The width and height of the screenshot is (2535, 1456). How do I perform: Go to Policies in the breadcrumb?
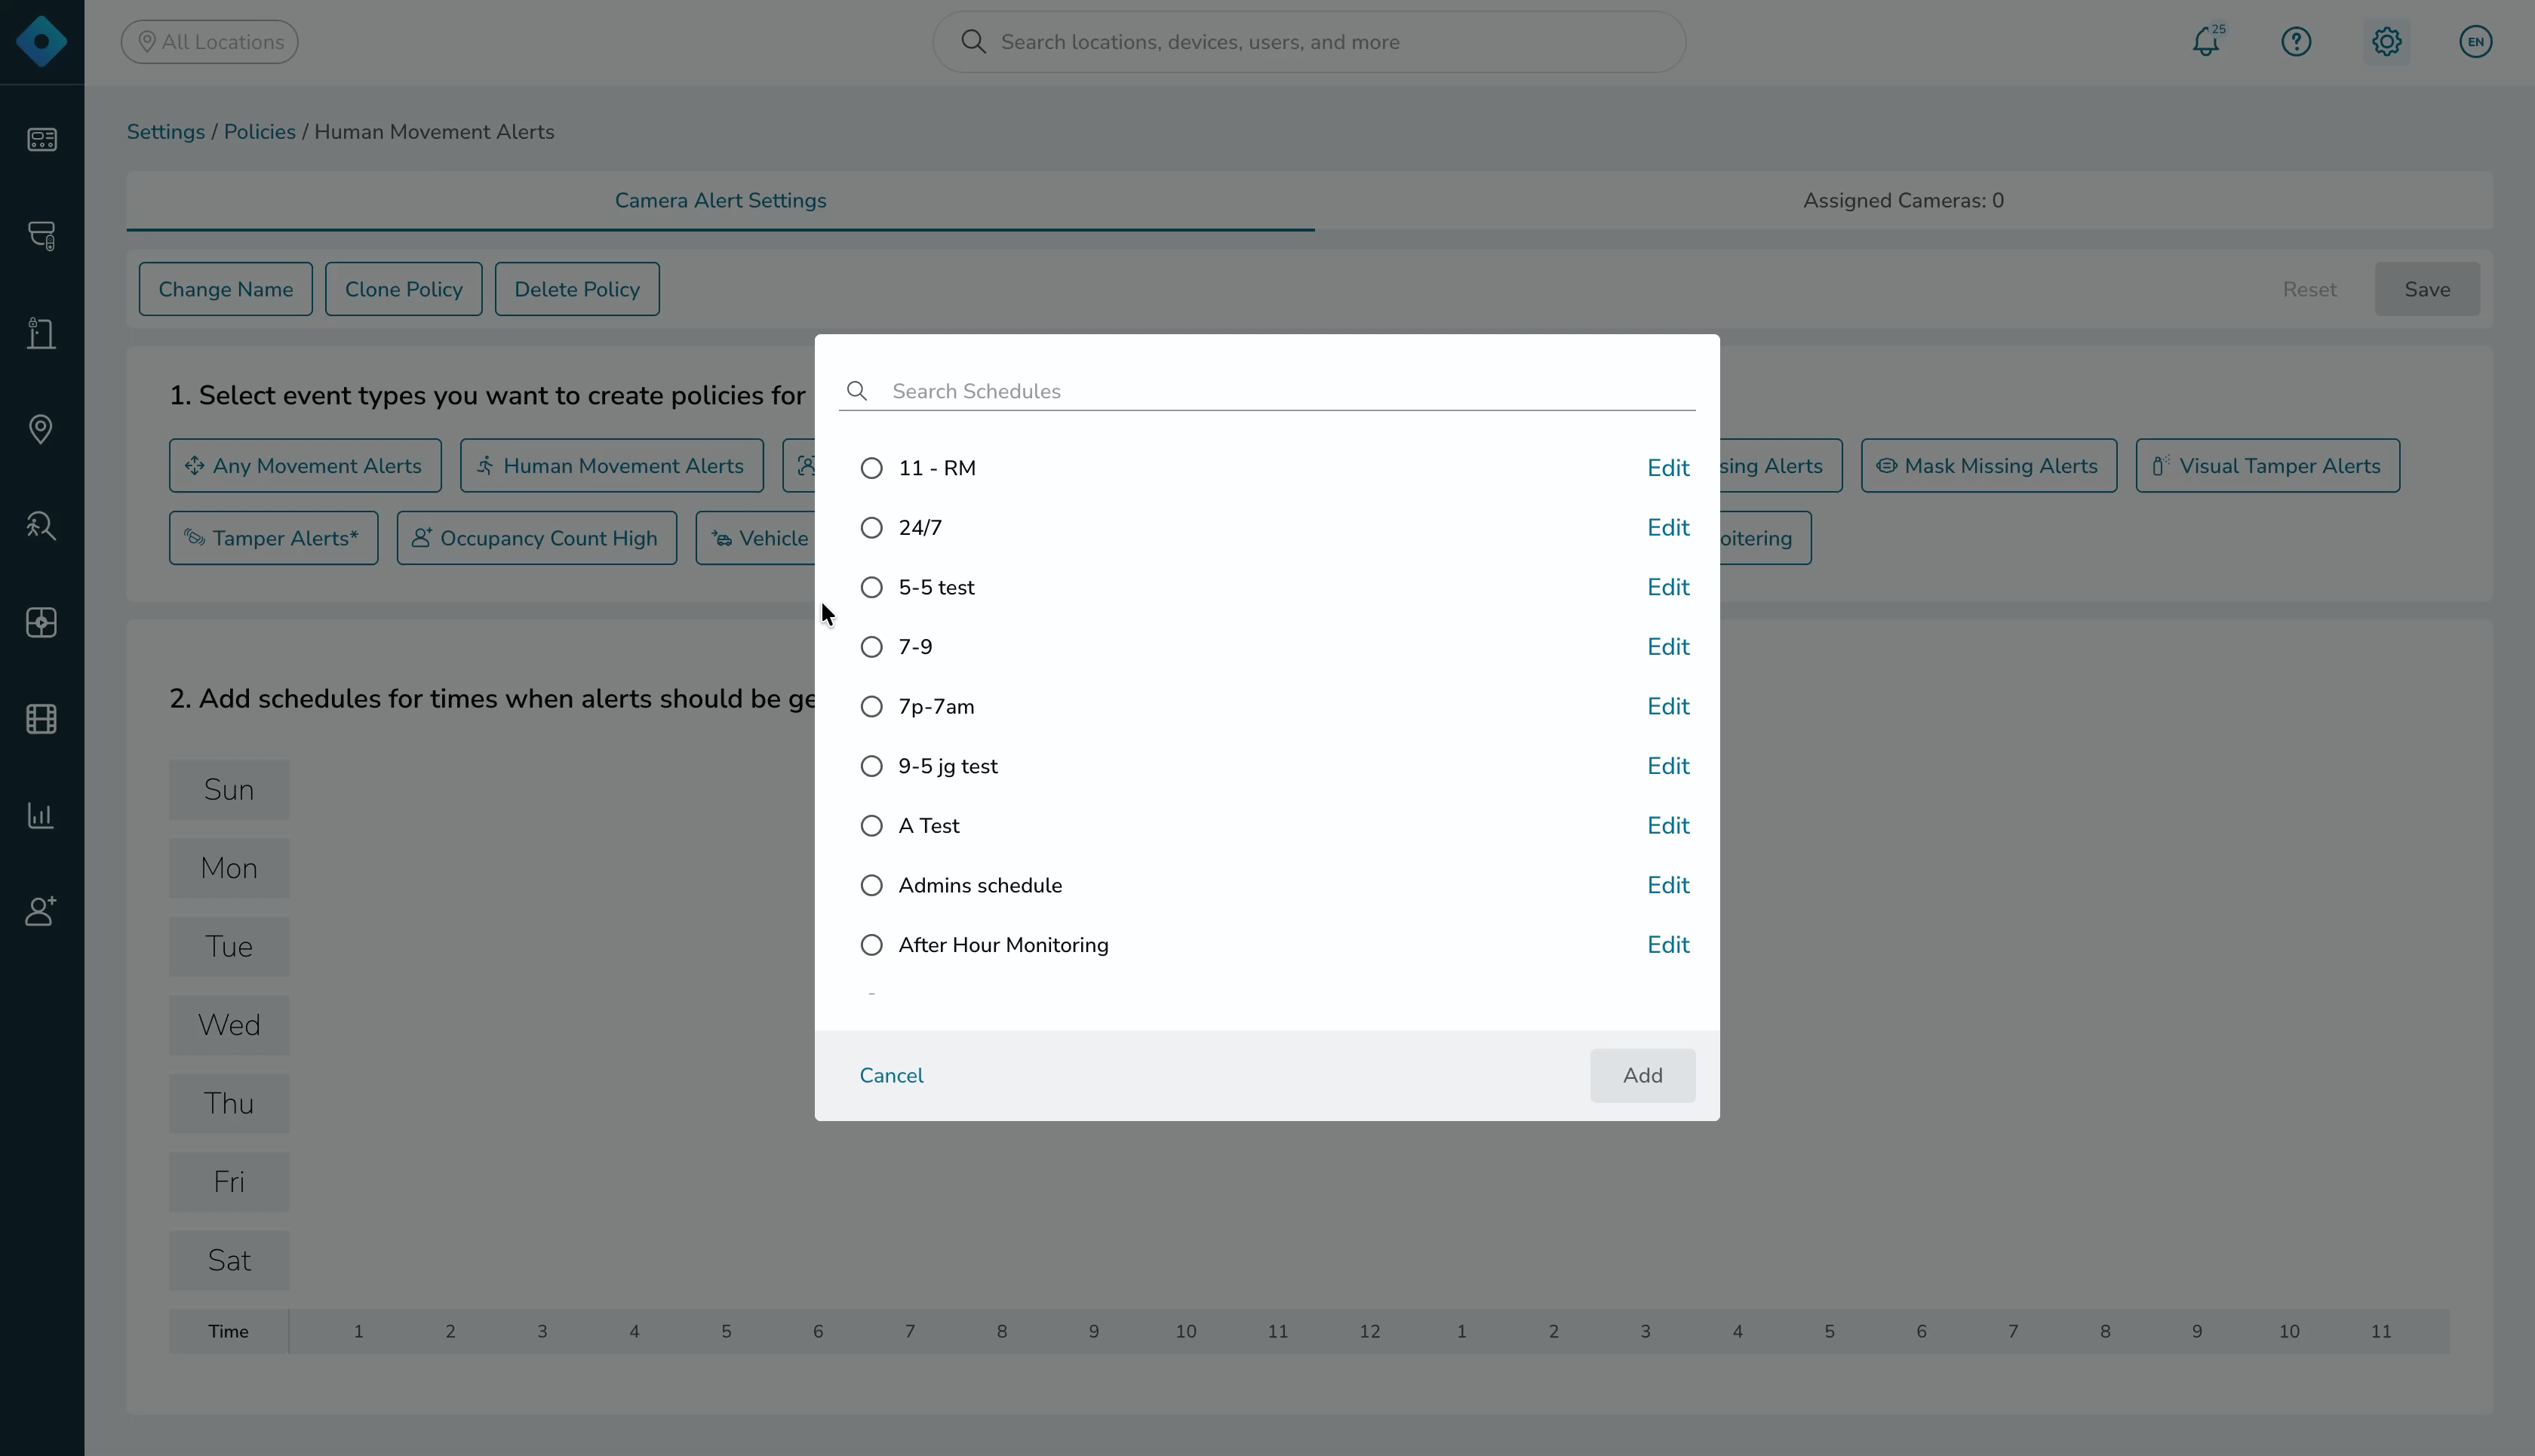pyautogui.click(x=259, y=132)
